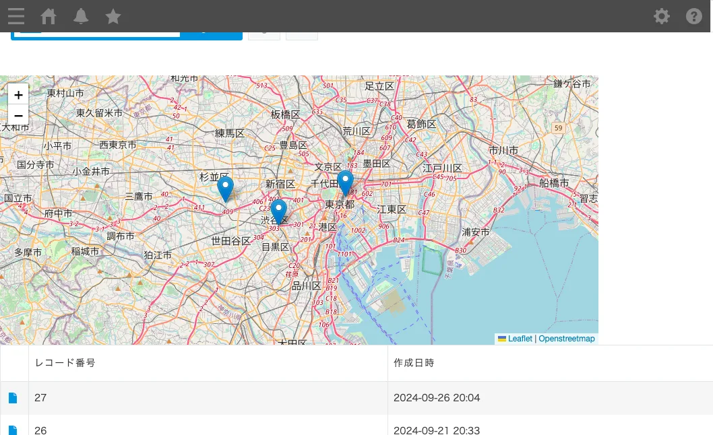The image size is (713, 435).
Task: Open the bookmarks star icon
Action: (x=113, y=16)
